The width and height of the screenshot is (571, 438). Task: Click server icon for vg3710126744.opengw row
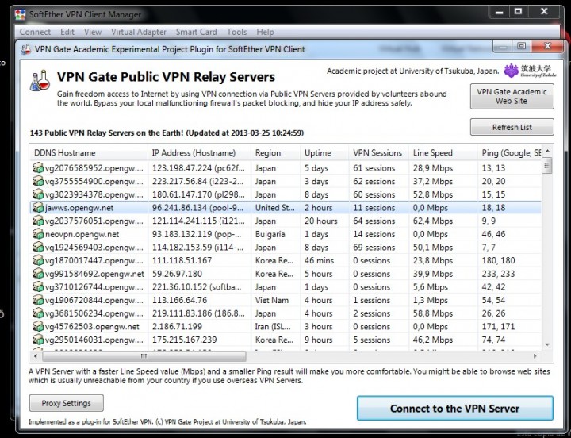tap(38, 286)
